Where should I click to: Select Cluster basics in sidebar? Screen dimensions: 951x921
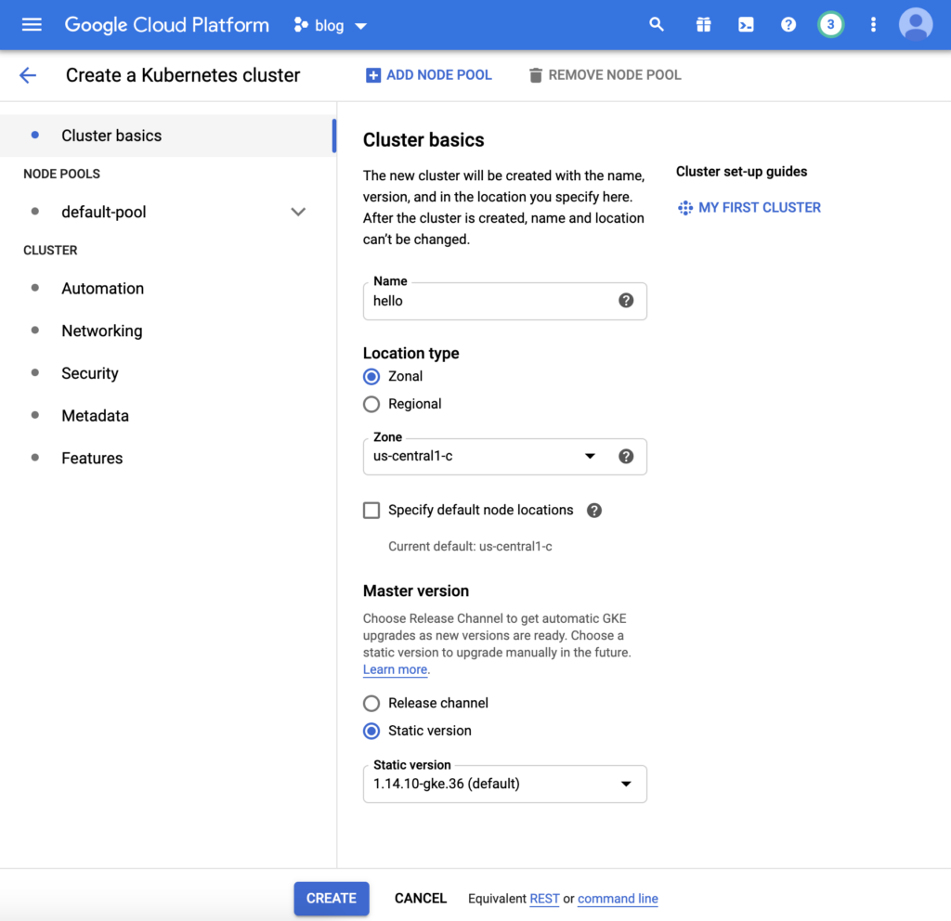click(x=167, y=136)
